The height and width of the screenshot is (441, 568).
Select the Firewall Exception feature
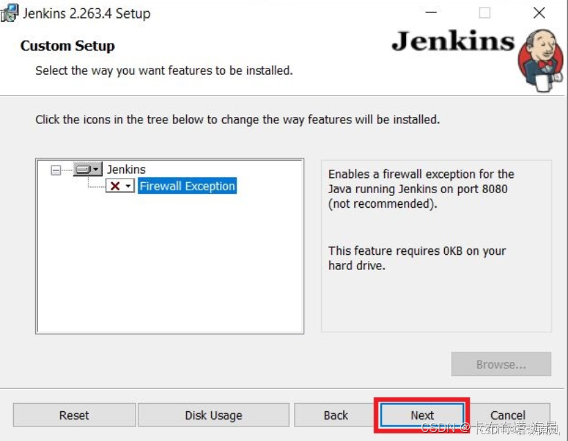[187, 186]
